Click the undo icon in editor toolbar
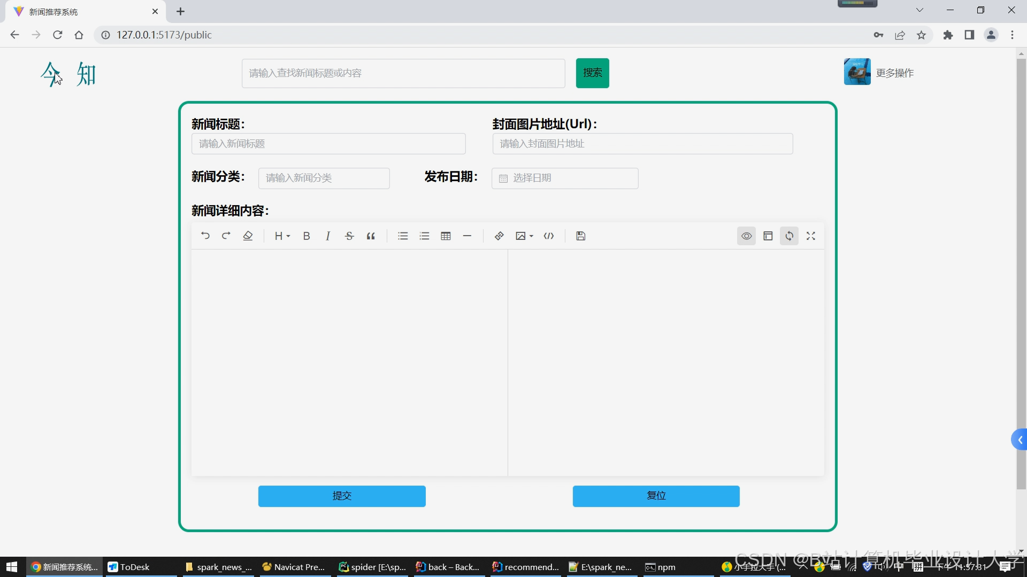 (205, 236)
